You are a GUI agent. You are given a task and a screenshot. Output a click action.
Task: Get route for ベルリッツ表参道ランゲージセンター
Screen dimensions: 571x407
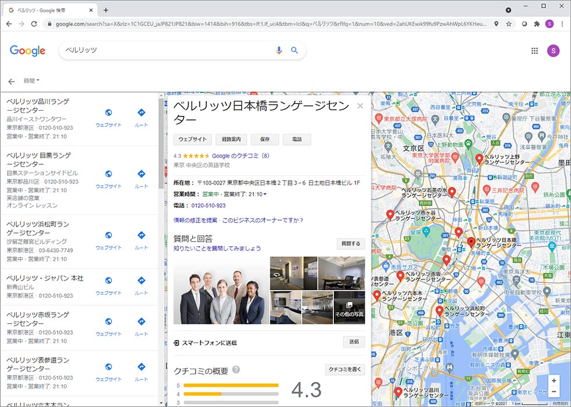(141, 367)
